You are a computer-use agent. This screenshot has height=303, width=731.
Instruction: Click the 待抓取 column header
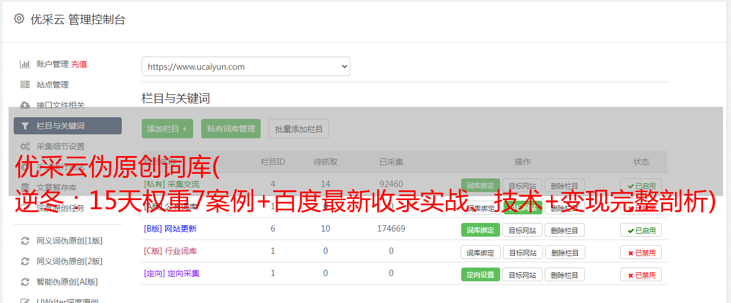coord(326,162)
